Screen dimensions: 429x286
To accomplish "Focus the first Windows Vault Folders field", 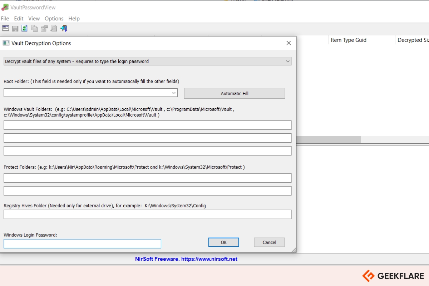I will [148, 125].
